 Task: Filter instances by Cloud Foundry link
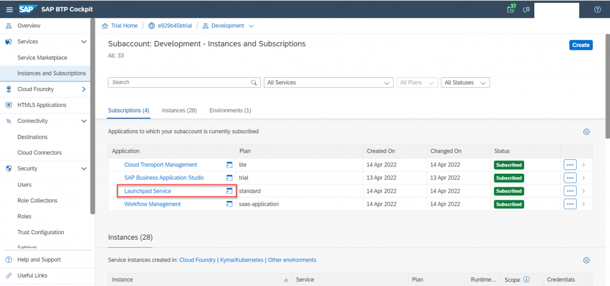pos(197,260)
